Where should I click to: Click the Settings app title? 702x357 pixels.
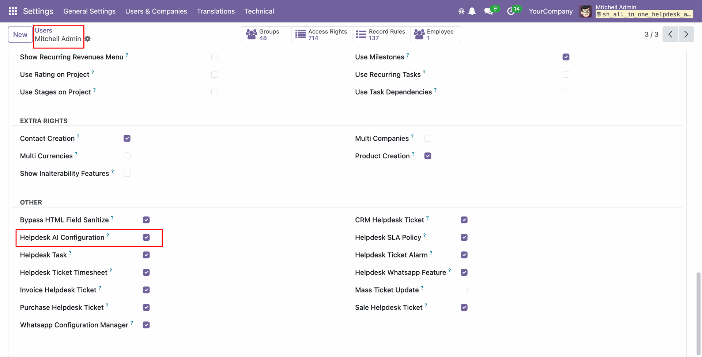pos(38,11)
